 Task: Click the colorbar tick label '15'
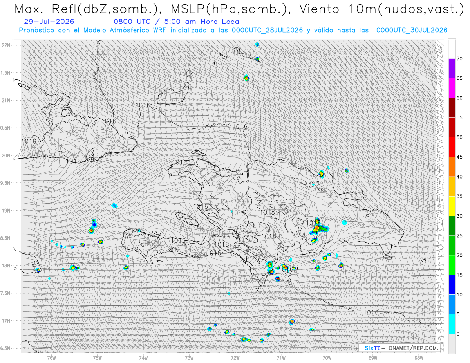click(460, 275)
